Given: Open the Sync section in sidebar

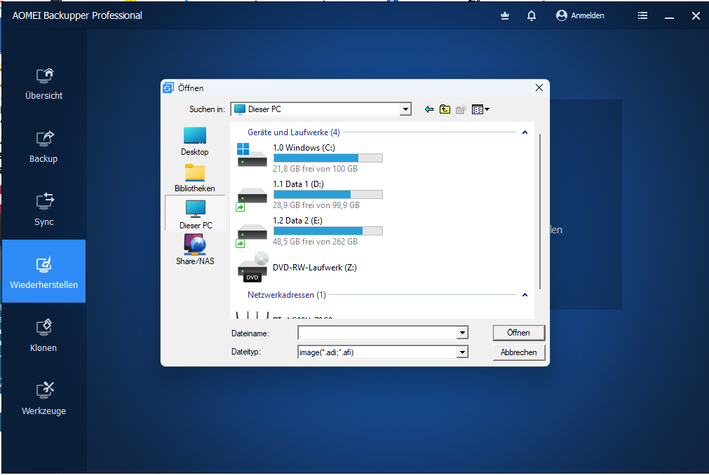Looking at the screenshot, I should click(44, 210).
